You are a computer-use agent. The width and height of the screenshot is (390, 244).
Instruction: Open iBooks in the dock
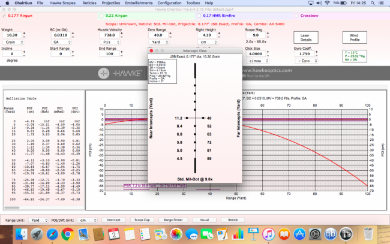[x=284, y=234]
